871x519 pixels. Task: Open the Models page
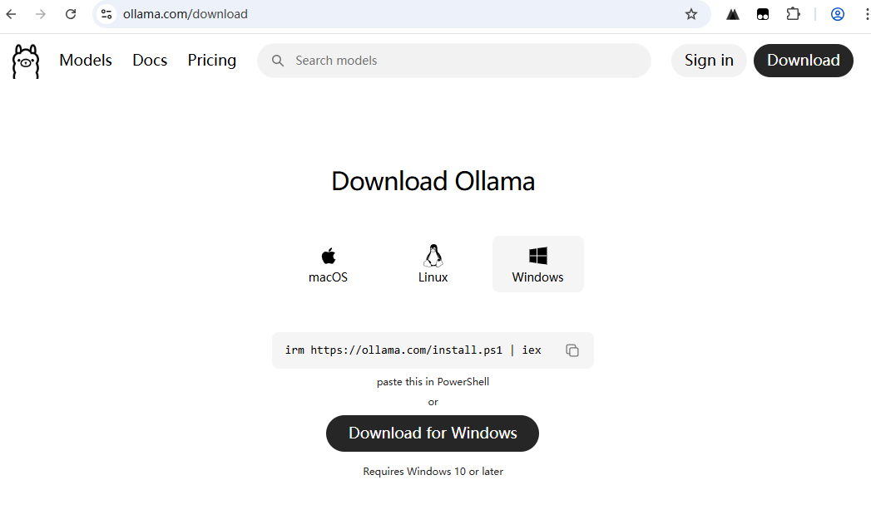pos(86,61)
